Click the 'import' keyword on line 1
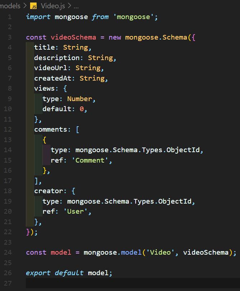The image size is (240, 291). (38, 17)
